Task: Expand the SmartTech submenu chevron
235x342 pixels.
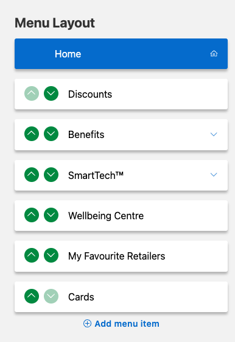Action: tap(214, 175)
